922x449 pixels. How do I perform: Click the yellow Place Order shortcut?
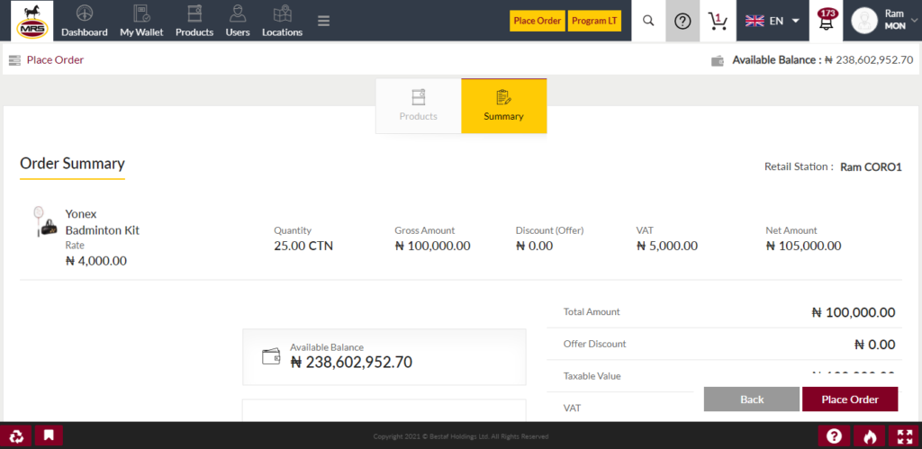538,21
